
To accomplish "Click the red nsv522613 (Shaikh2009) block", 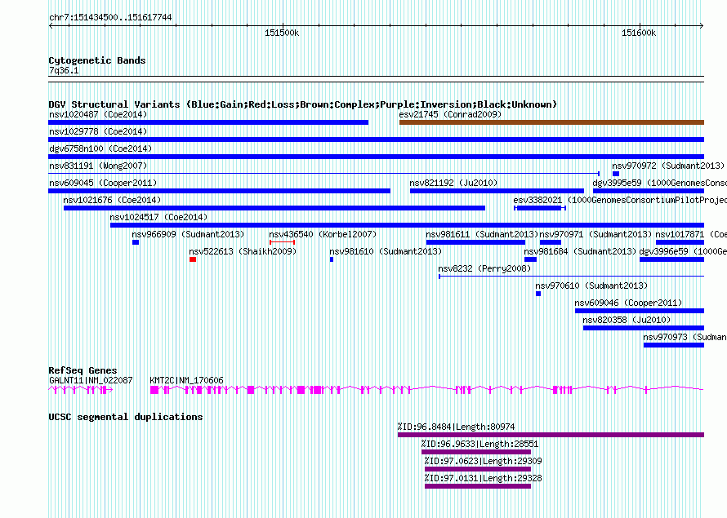I will [193, 259].
